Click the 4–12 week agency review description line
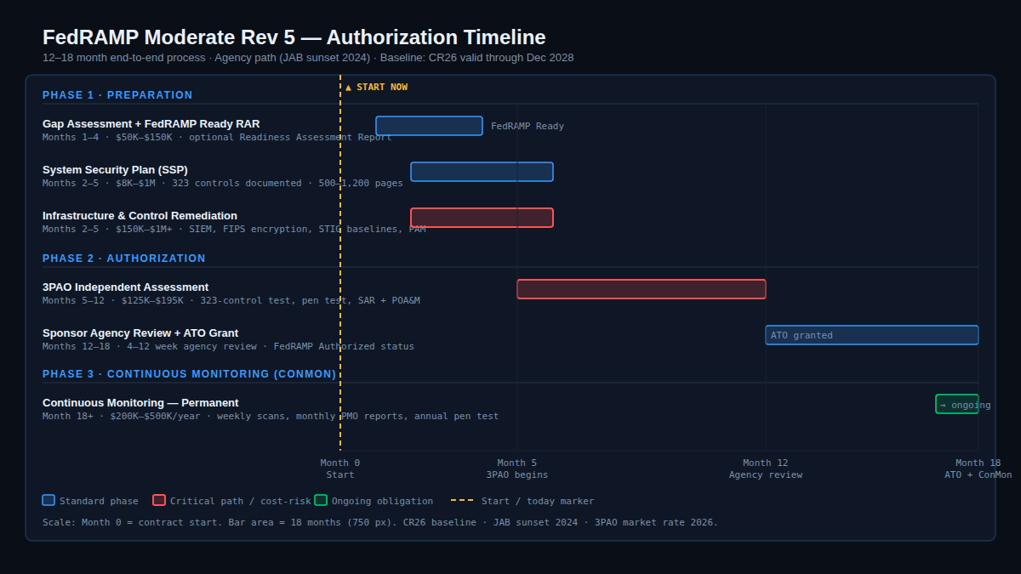 (x=228, y=347)
